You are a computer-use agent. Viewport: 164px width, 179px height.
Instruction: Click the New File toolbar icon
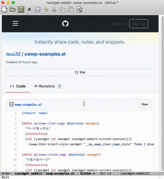(x=5, y=9)
